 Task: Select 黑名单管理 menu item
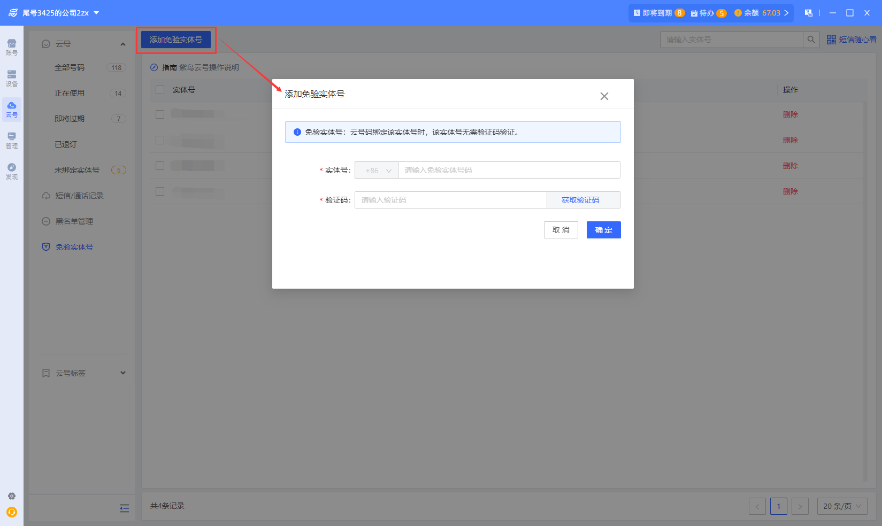point(74,221)
